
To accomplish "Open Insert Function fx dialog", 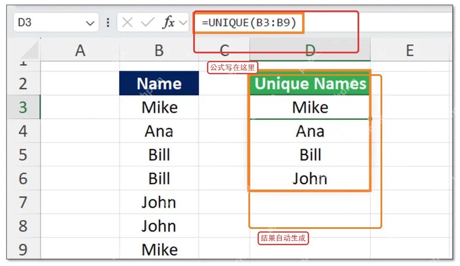I will coord(168,22).
